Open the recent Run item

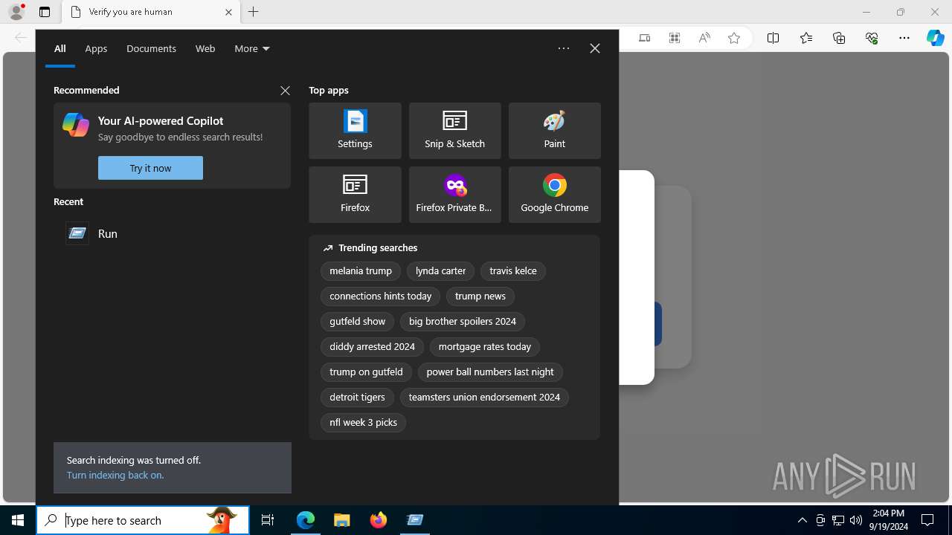tap(172, 233)
